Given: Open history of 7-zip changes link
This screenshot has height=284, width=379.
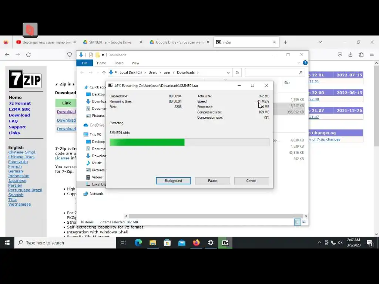Looking at the screenshot, I should point(324,139).
